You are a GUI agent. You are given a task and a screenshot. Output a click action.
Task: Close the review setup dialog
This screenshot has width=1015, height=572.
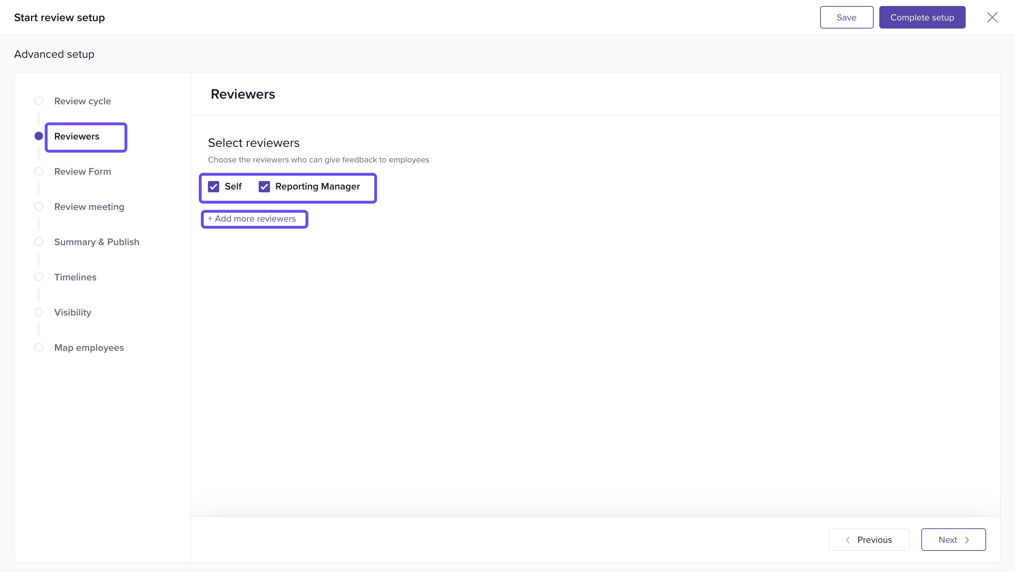(x=992, y=17)
